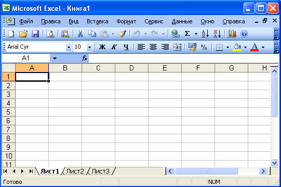Open the undo history arrow
The height and width of the screenshot is (187, 281).
click(146, 34)
